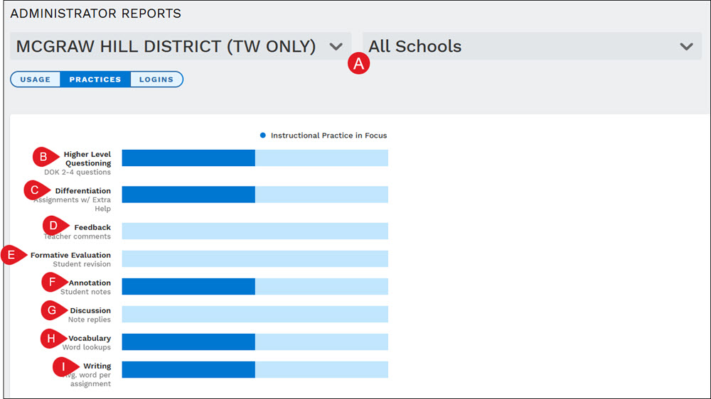This screenshot has height=399, width=711.
Task: Click the Higher Level Questioning progress bar
Action: pos(255,158)
